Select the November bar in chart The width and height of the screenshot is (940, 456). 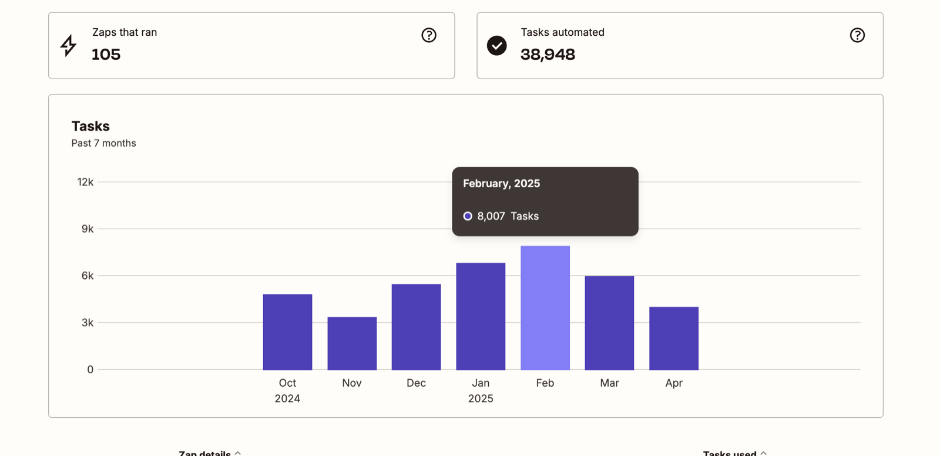352,343
